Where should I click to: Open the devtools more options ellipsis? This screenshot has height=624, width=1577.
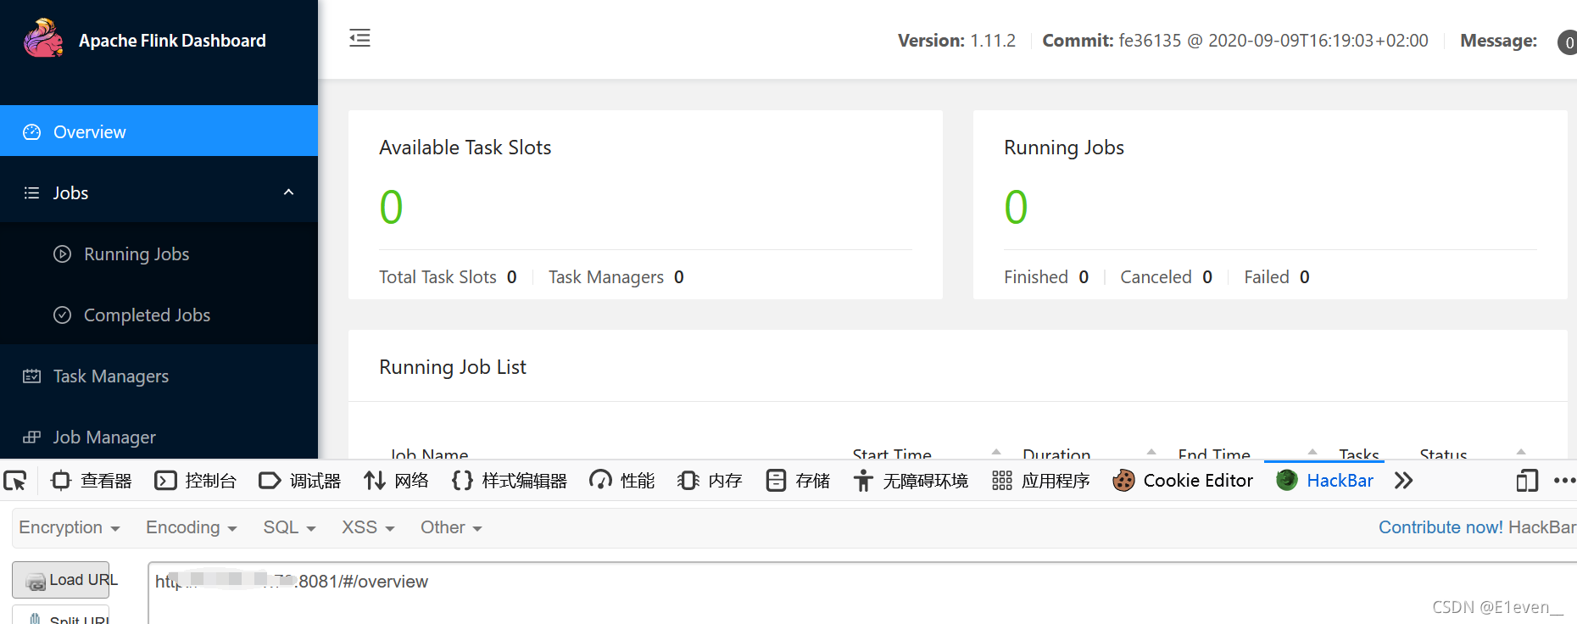(x=1564, y=481)
